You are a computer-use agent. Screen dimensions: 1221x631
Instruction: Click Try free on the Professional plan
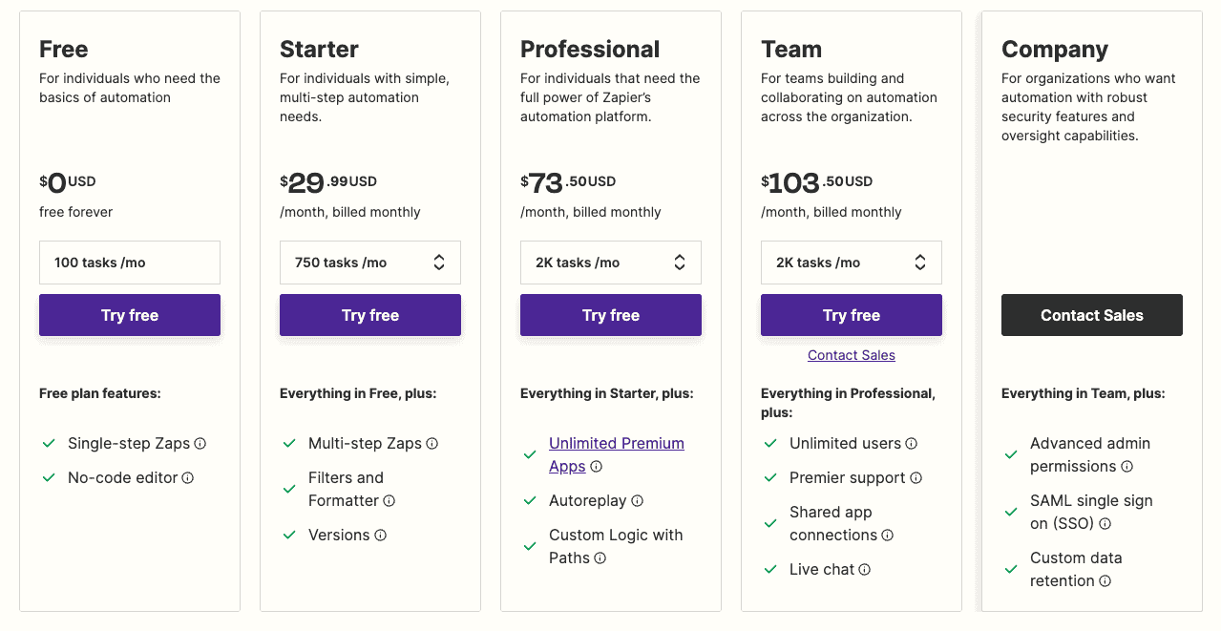tap(610, 314)
